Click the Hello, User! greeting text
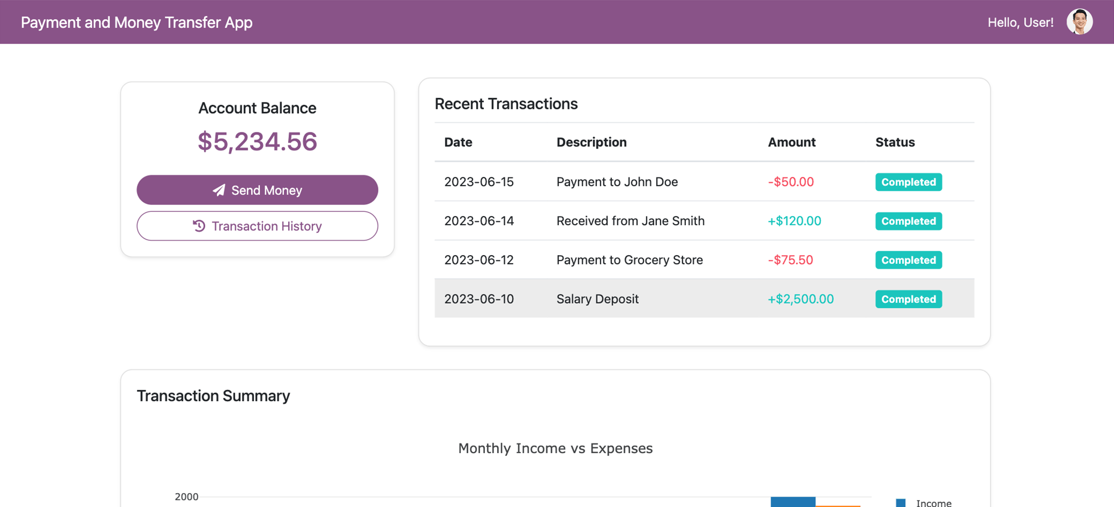 point(1020,22)
